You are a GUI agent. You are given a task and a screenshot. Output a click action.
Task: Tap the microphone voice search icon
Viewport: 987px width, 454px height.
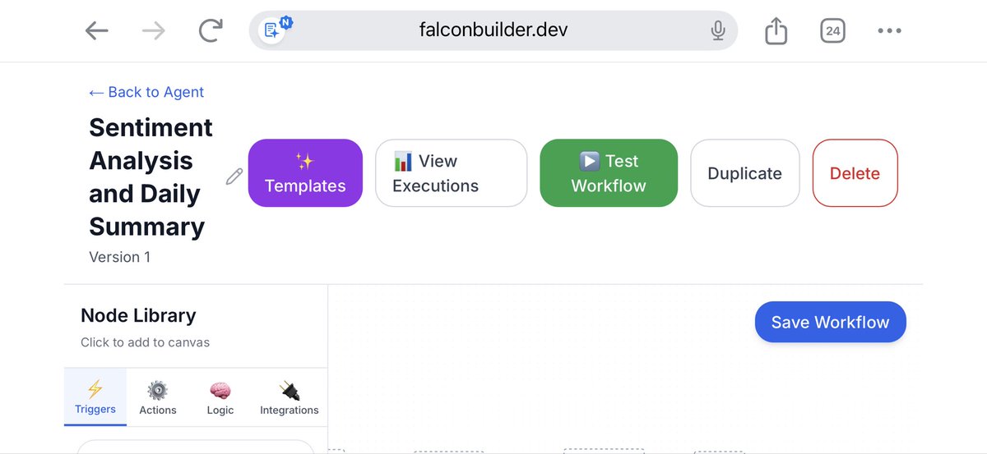pyautogui.click(x=718, y=31)
